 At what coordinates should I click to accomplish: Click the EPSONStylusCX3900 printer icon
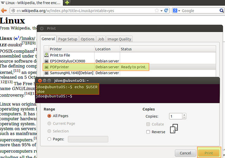pyautogui.click(x=46, y=61)
